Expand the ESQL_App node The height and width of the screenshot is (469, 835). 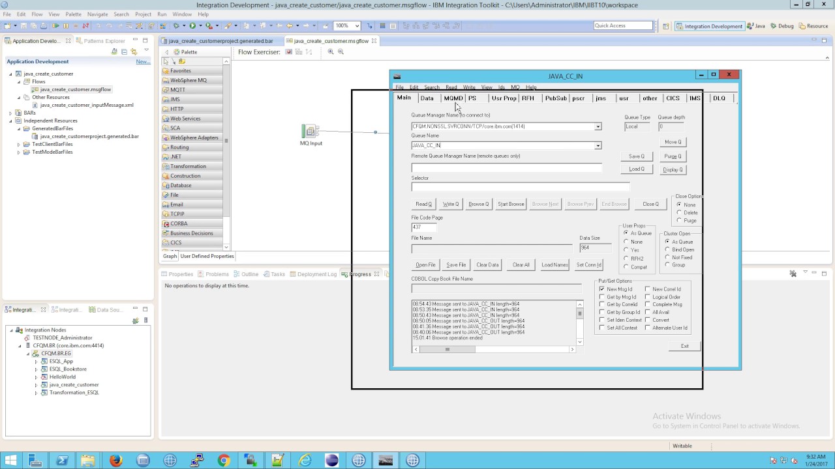click(x=36, y=362)
